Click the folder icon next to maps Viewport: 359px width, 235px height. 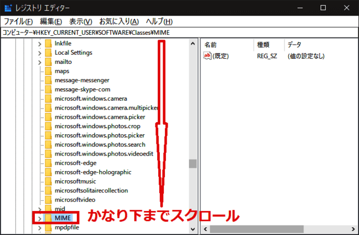point(48,71)
